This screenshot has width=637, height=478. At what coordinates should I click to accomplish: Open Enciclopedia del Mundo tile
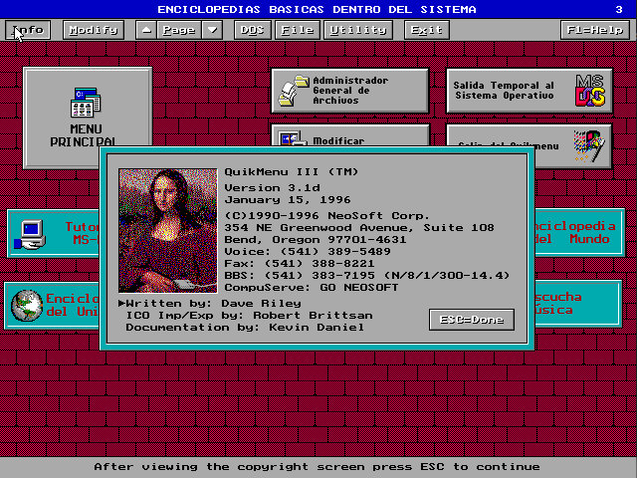(579, 232)
